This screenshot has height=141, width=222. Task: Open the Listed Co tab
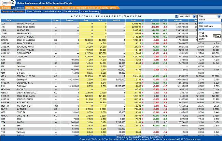pyautogui.click(x=94, y=8)
